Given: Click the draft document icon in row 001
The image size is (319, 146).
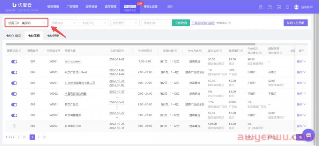Looking at the screenshot, I should point(14,126).
